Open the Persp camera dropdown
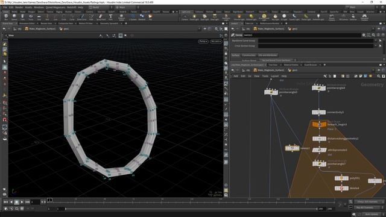Image resolution: width=386 pixels, height=217 pixels. (203, 42)
